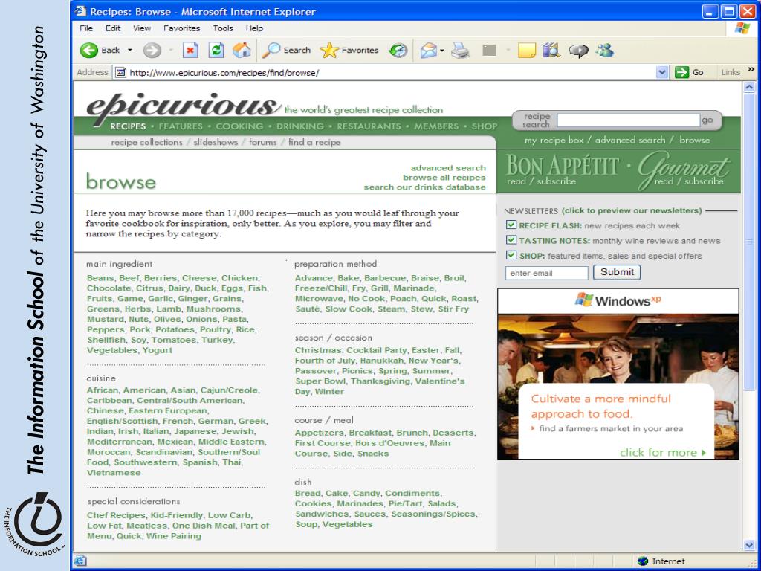761x571 pixels.
Task: Open the Favorites star toolbar icon
Action: click(x=329, y=50)
